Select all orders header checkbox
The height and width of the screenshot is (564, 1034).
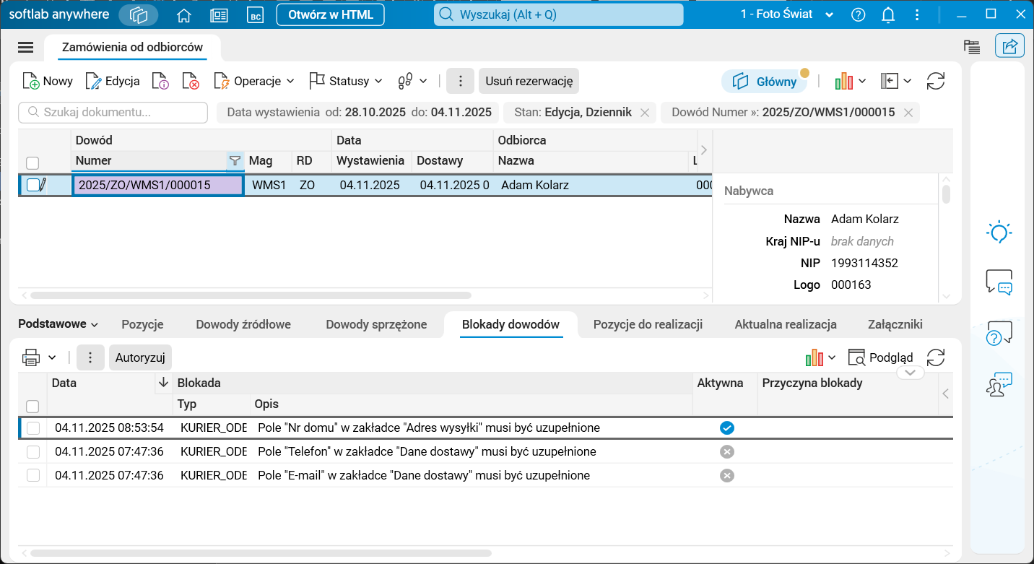[32, 163]
